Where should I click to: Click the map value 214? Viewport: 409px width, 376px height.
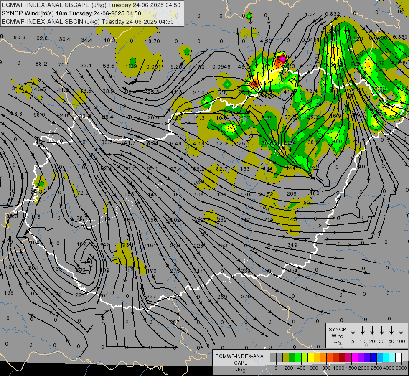[x=268, y=219]
